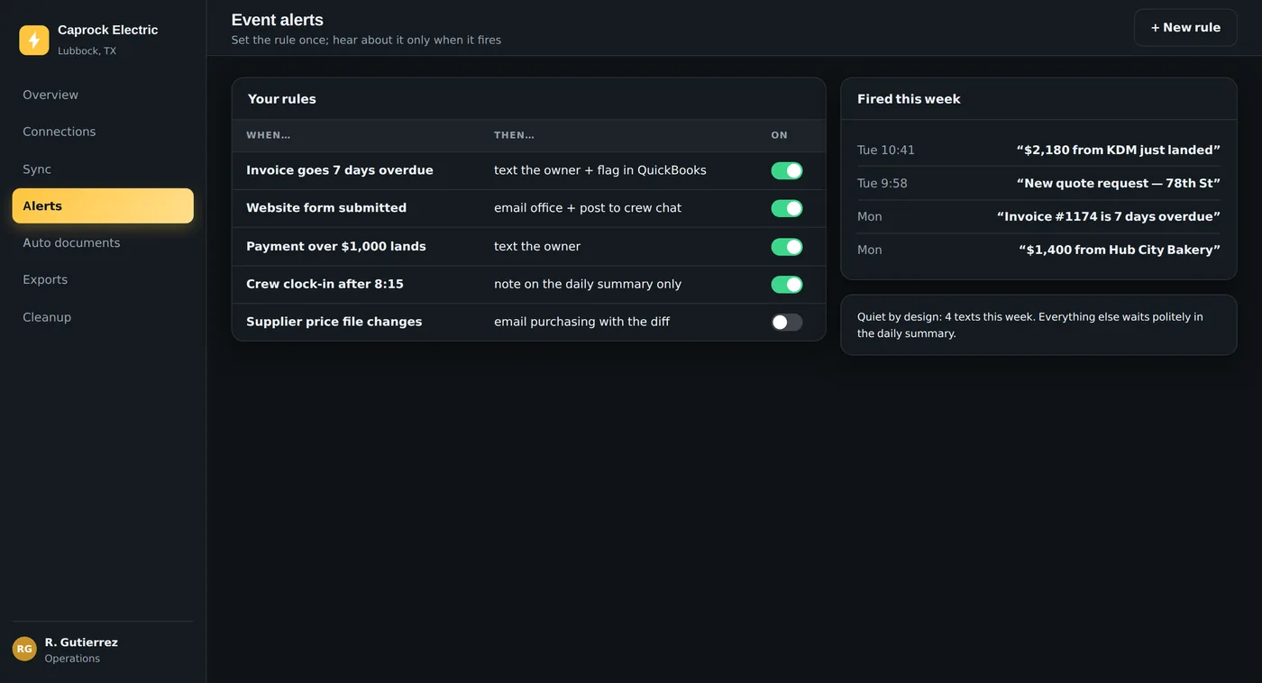This screenshot has height=683, width=1262.
Task: Open Auto documents
Action: click(x=103, y=242)
